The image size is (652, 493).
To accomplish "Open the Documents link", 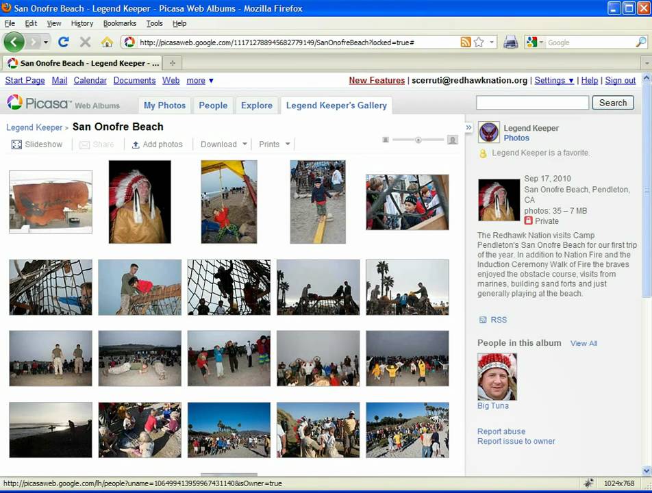I will click(x=134, y=80).
